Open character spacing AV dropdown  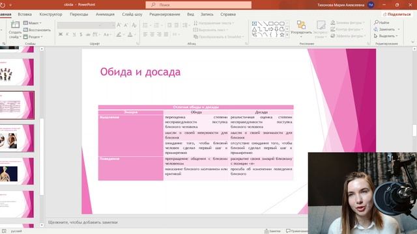point(96,34)
